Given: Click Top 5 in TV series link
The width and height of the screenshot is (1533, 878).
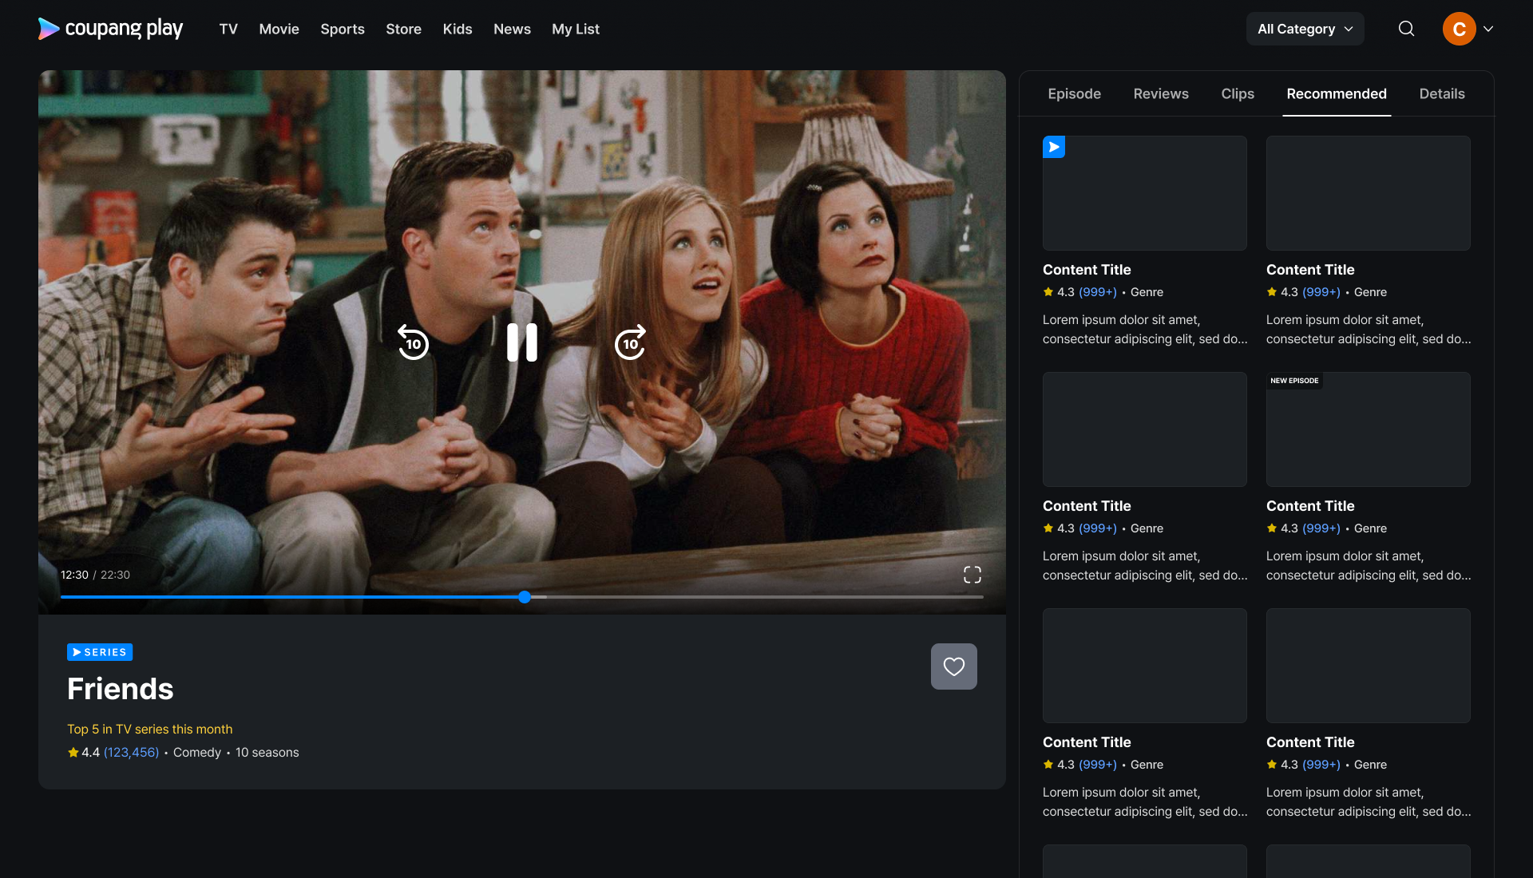Looking at the screenshot, I should 150,729.
